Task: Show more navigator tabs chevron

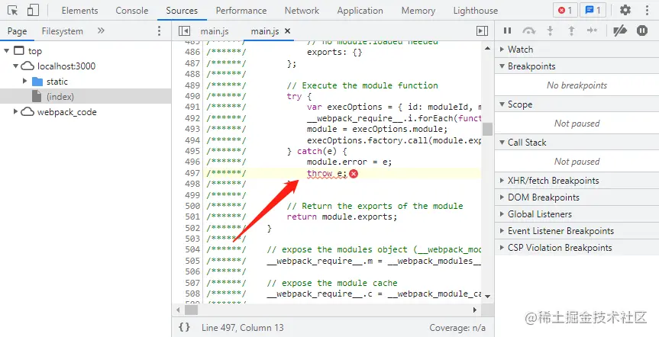Action: pos(101,30)
